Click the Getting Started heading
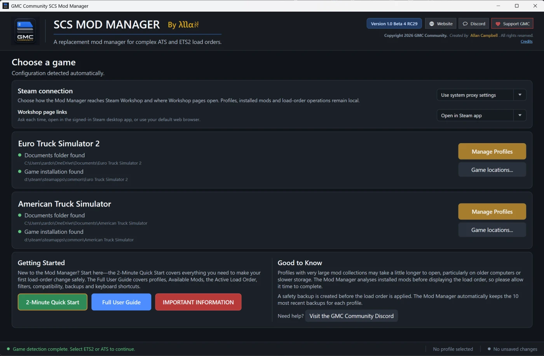This screenshot has height=356, width=544. tap(41, 263)
